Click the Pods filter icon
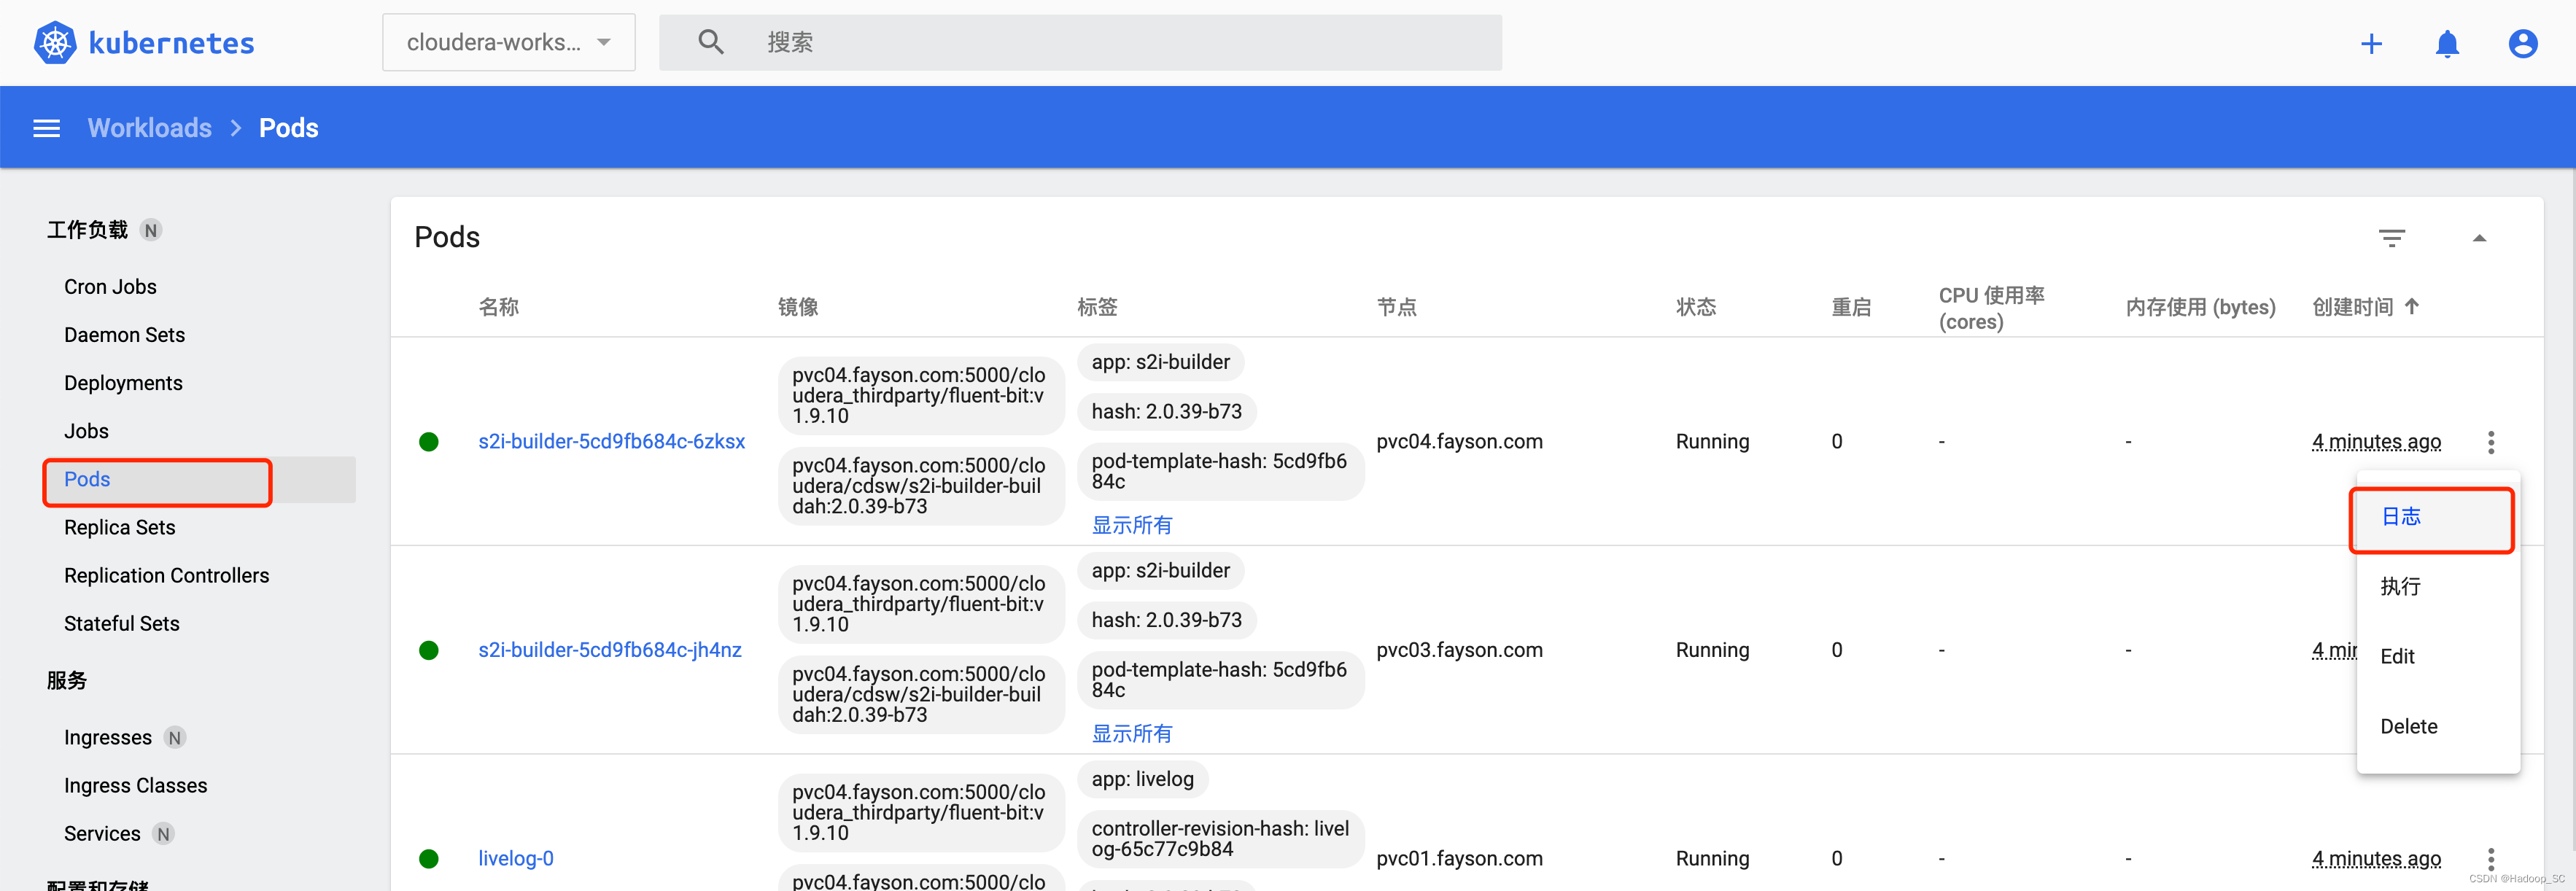This screenshot has height=891, width=2576. [2391, 238]
